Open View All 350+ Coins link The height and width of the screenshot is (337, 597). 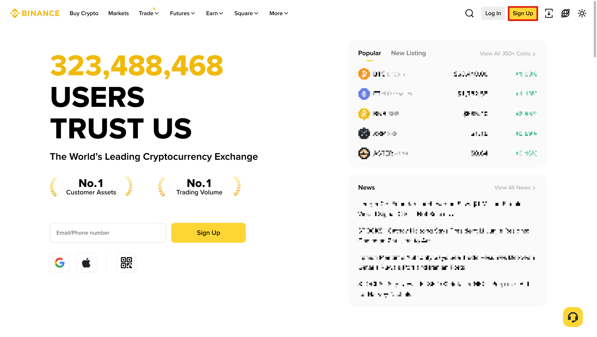click(x=508, y=54)
